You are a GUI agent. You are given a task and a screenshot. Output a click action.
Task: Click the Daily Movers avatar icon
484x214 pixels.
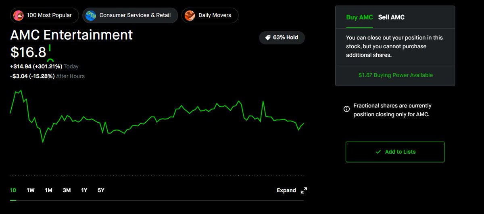190,15
